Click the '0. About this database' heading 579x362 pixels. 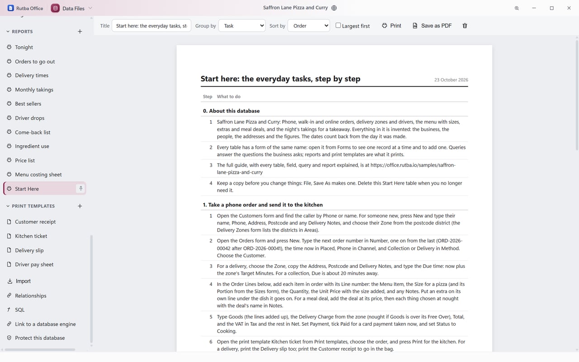[231, 111]
